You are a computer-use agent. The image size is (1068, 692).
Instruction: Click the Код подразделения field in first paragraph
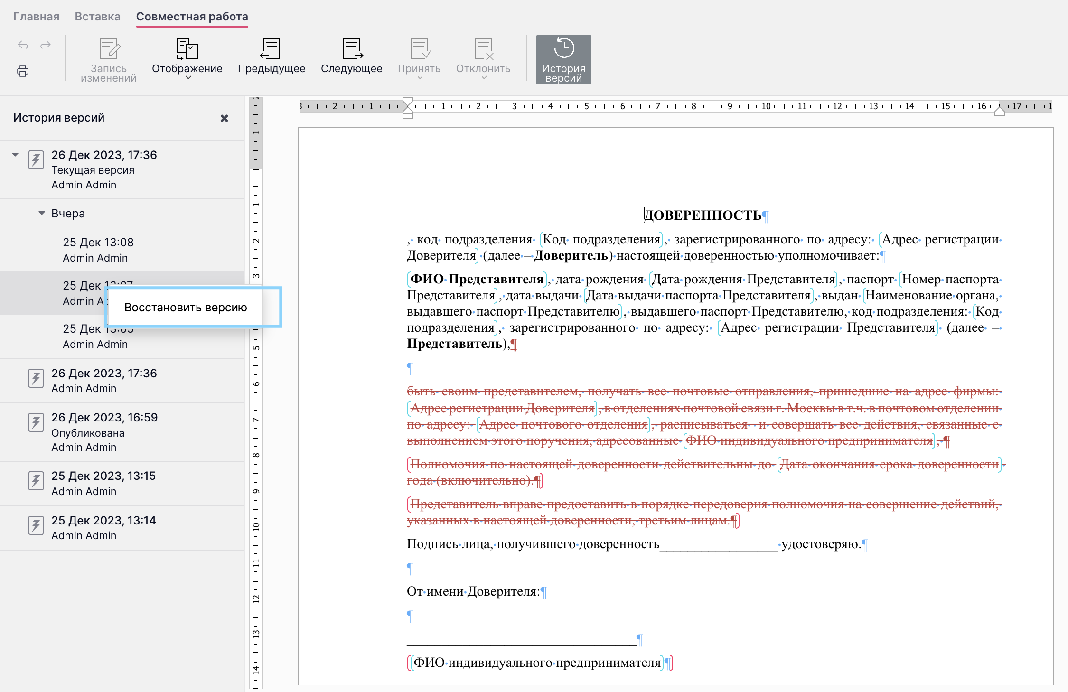(x=601, y=239)
